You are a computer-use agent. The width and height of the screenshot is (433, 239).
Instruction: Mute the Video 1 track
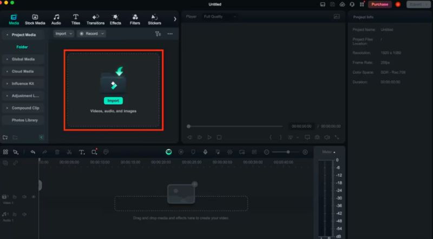click(24, 197)
